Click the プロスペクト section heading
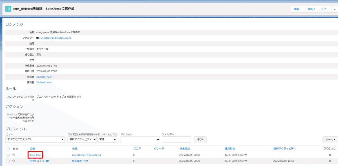This screenshot has width=338, height=166. [x=16, y=129]
